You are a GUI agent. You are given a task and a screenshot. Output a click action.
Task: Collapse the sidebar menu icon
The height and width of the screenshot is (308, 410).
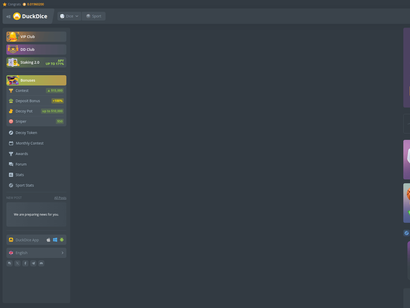8,16
